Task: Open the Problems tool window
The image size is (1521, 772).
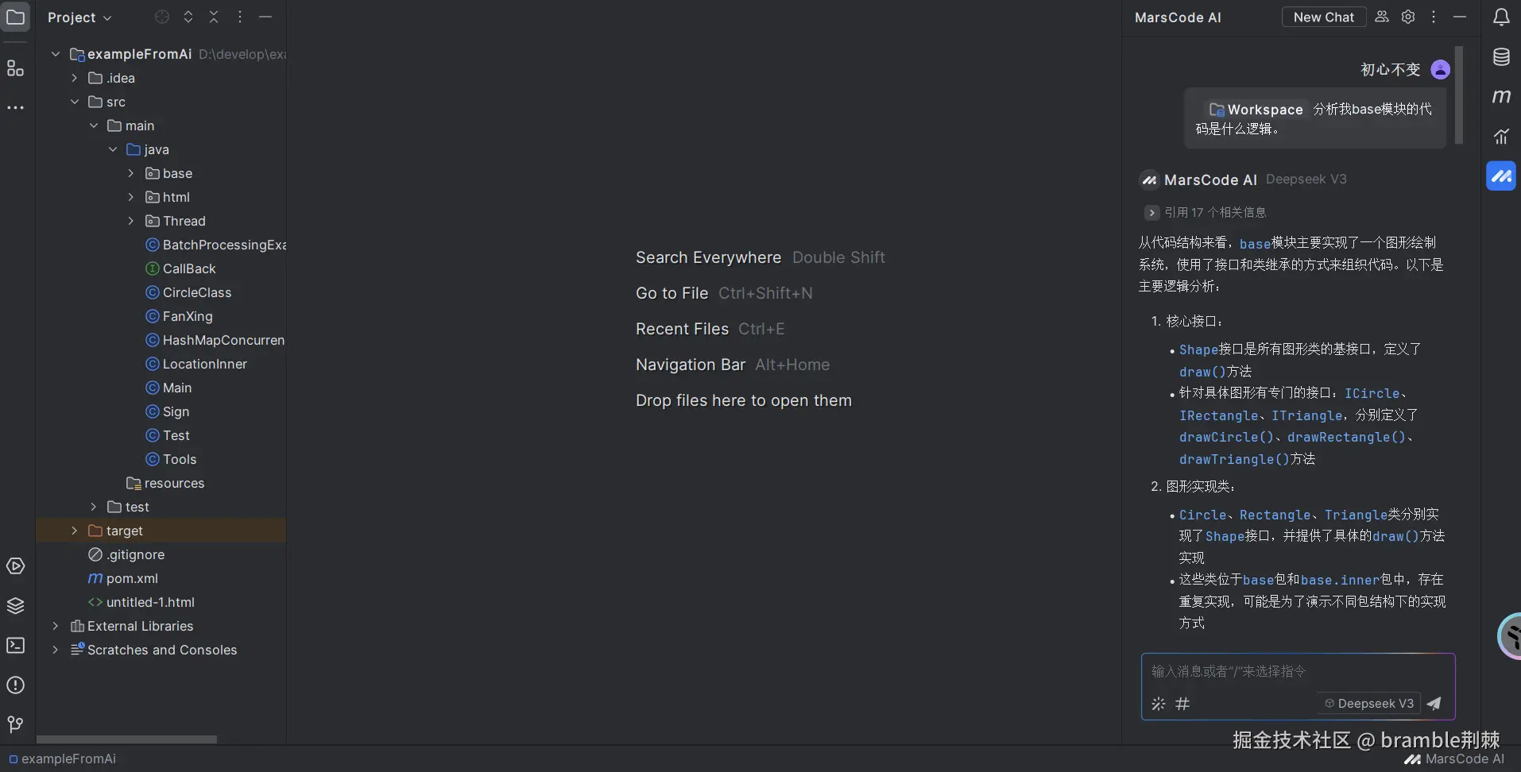Action: tap(16, 685)
